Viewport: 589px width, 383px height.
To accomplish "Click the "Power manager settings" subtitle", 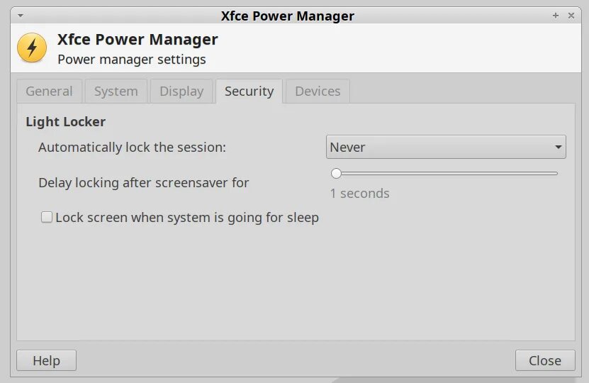I will 131,60.
